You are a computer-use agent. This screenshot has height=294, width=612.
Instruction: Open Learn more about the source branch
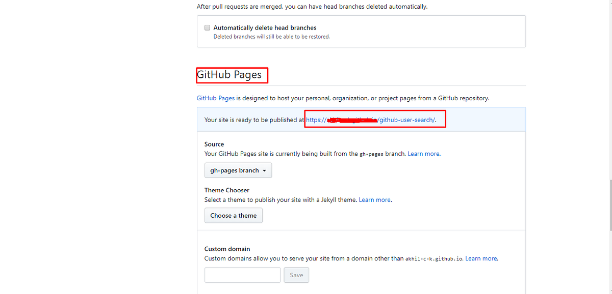click(423, 154)
